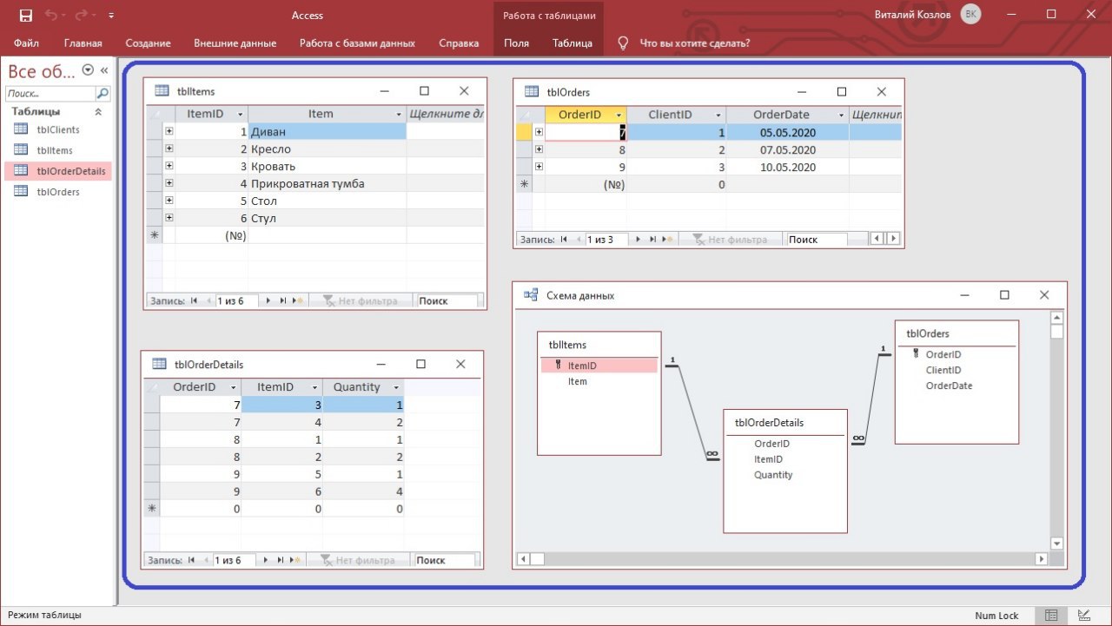Expand the Диван row subdatasheet in tblItems
Viewport: 1112px width, 626px height.
(x=169, y=131)
